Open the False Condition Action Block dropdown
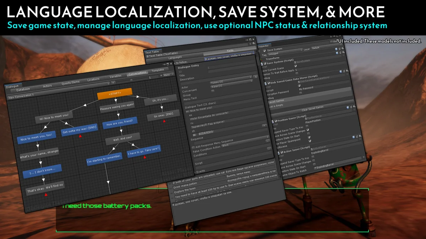Viewport: 426px width, 239px height. 225,145
